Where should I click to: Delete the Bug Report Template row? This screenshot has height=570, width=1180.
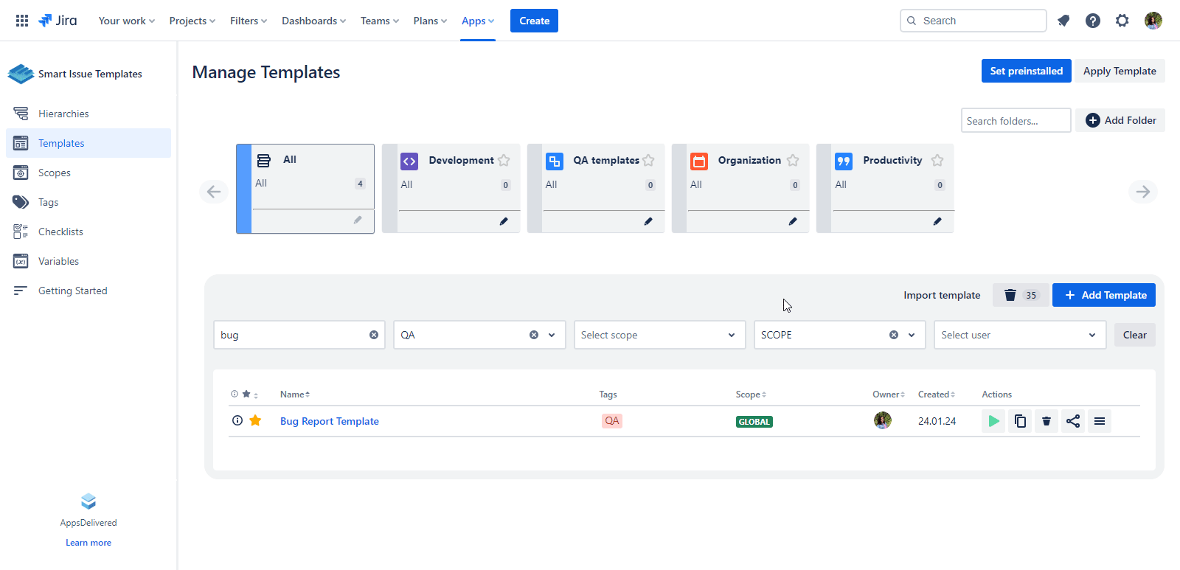1047,421
